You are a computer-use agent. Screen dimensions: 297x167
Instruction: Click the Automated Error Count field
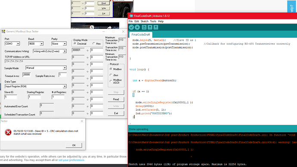pyautogui.click(x=47, y=106)
